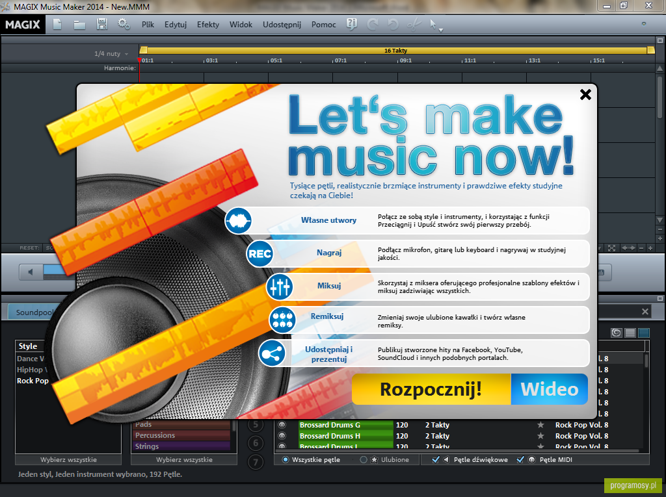Click the arranger vertical scroll up arrow
This screenshot has height=497, width=666.
[659, 68]
